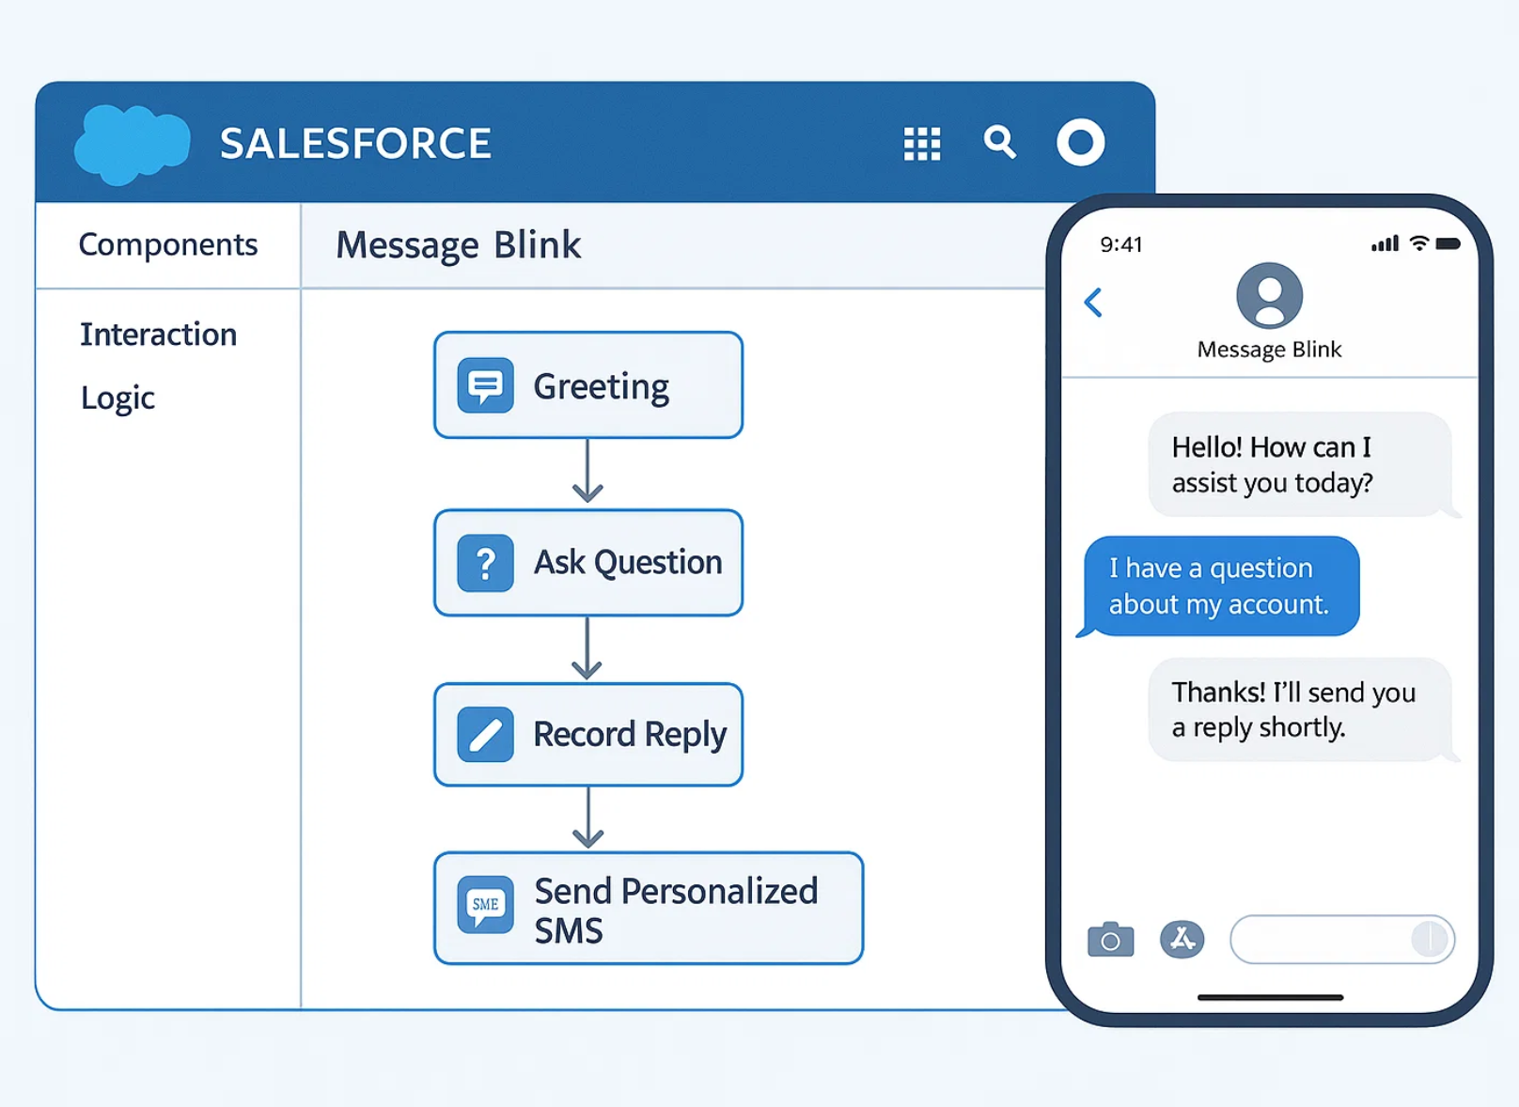Tap the phone battery icon
Viewport: 1519px width, 1107px height.
1449,244
